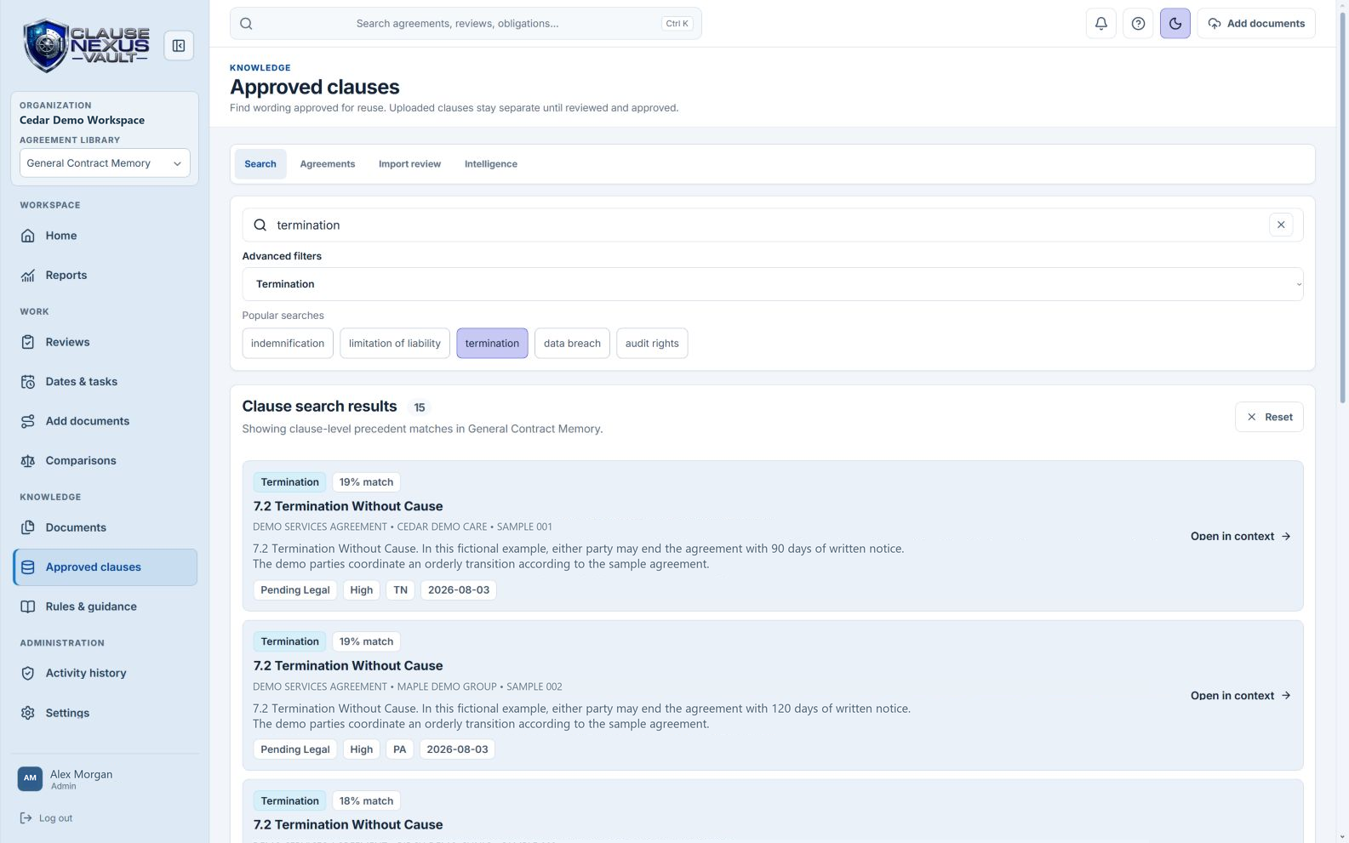Screen dimensions: 1349x843
Task: Open Add documents in the sidebar
Action: 105,421
